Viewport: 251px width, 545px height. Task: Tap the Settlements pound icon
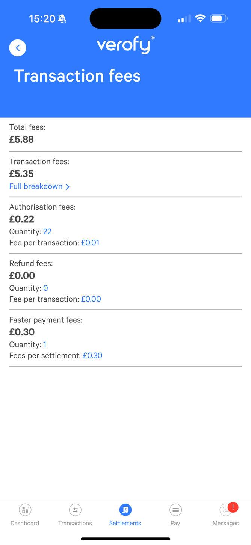click(125, 510)
